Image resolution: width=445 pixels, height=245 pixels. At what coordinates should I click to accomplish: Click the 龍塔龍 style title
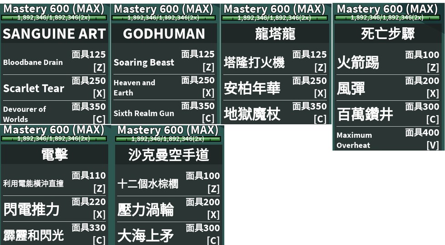click(275, 34)
